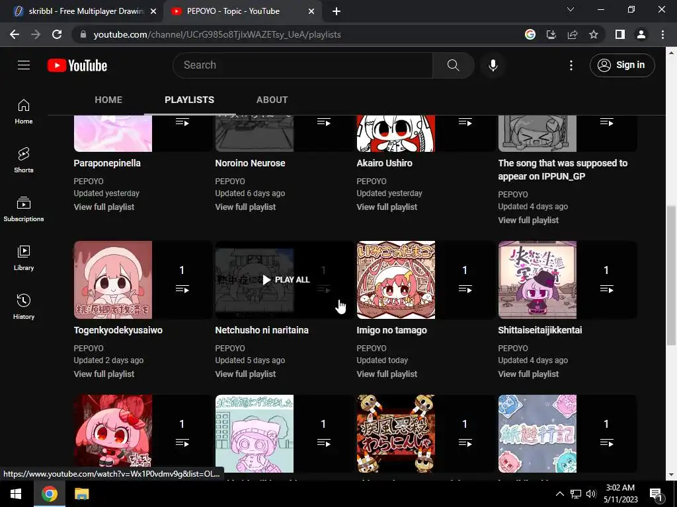Open the YouTube hamburger guide menu
The height and width of the screenshot is (507, 677).
[24, 65]
